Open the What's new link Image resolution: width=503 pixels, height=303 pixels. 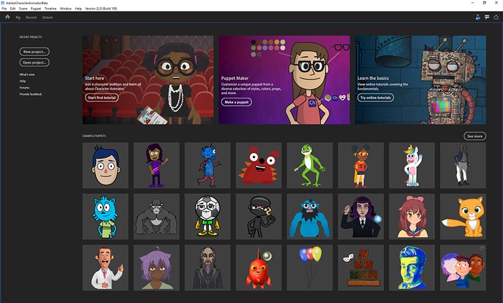[x=27, y=74]
